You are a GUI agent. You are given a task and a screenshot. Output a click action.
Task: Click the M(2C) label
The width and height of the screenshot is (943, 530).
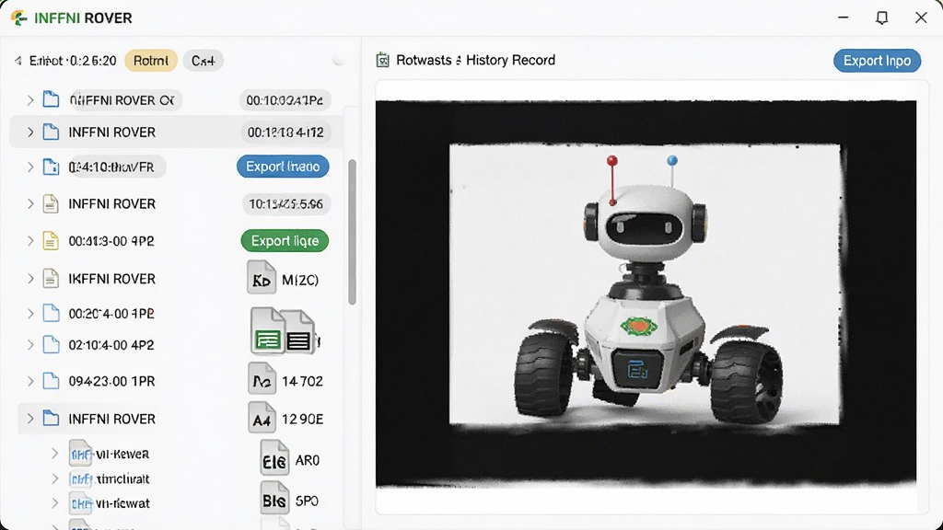[300, 280]
